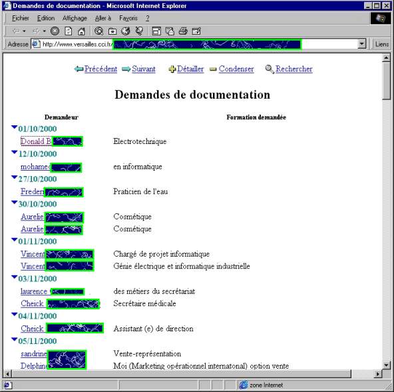
Task: Open the Favorites folder toolbar icon
Action: point(112,31)
